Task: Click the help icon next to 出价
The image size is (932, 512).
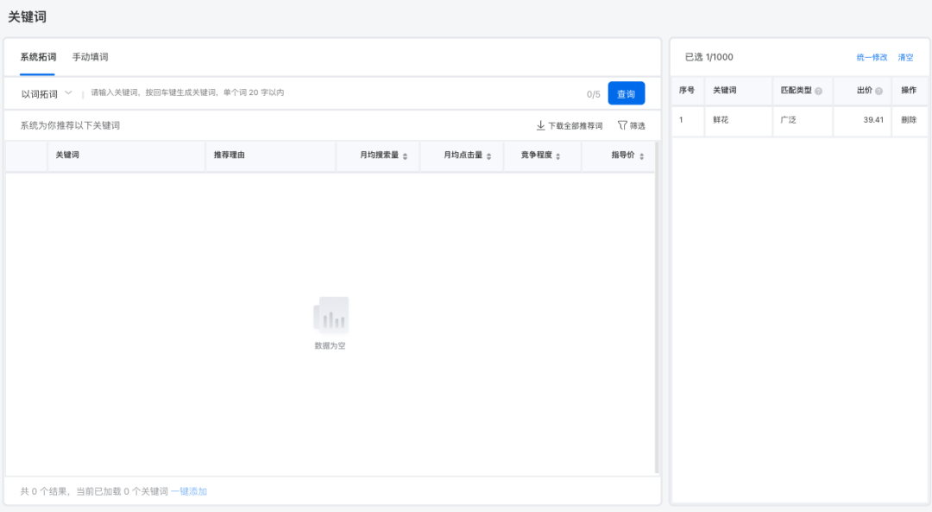Action: click(878, 91)
